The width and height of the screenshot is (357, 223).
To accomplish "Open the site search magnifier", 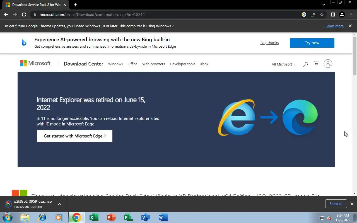I will click(306, 64).
